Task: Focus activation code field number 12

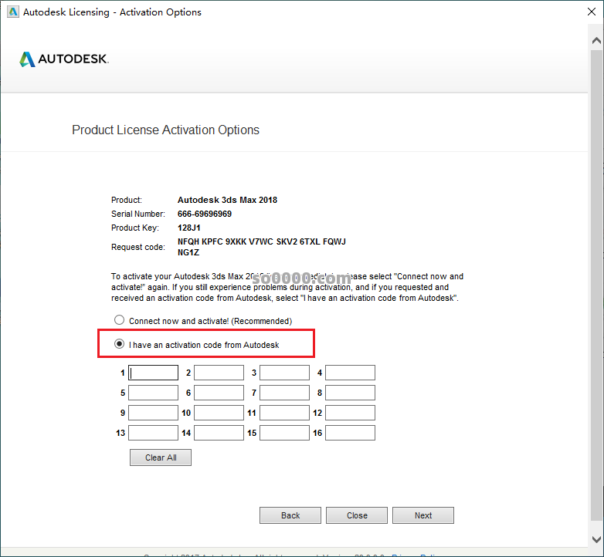Action: (x=350, y=413)
